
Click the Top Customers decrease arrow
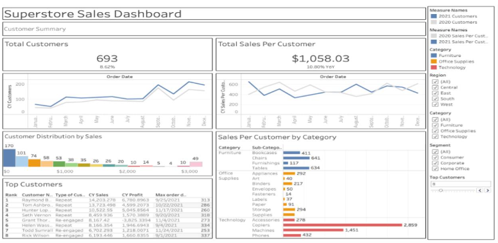480,191
